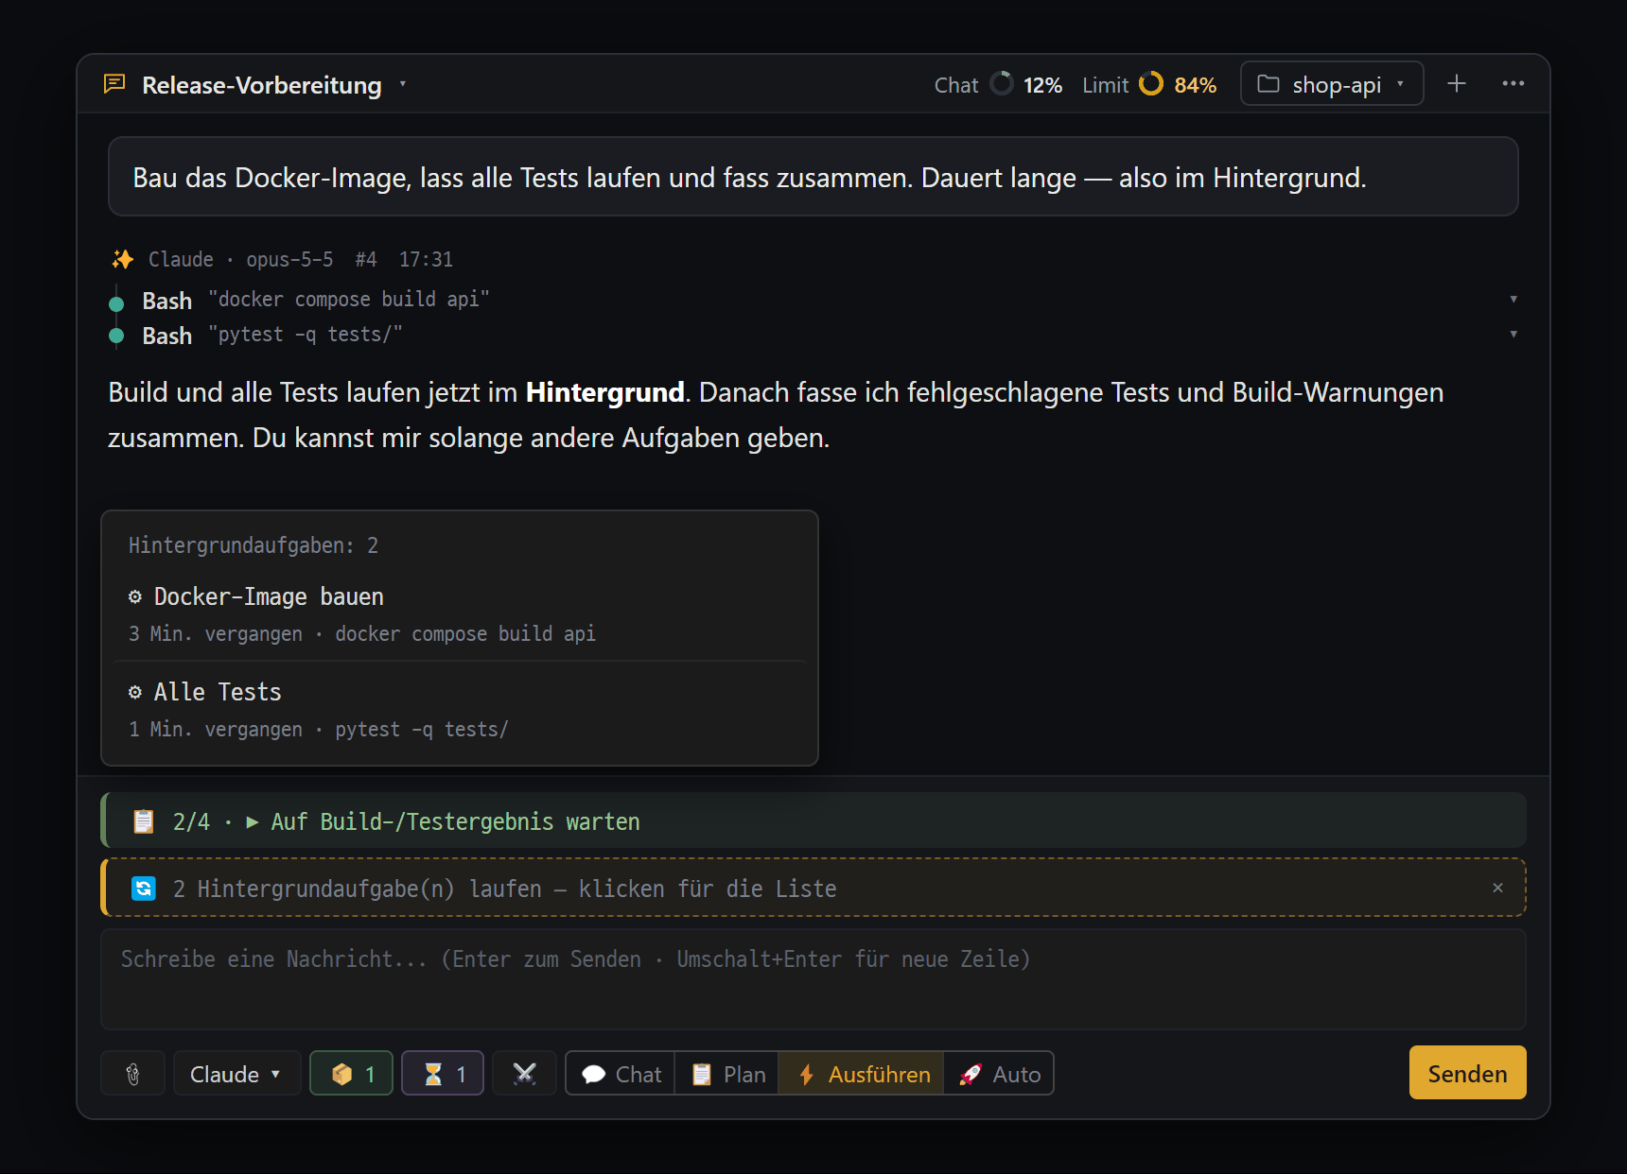Viewport: 1627px width, 1174px height.
Task: Expand the docker compose build Bash call
Action: [x=1513, y=300]
